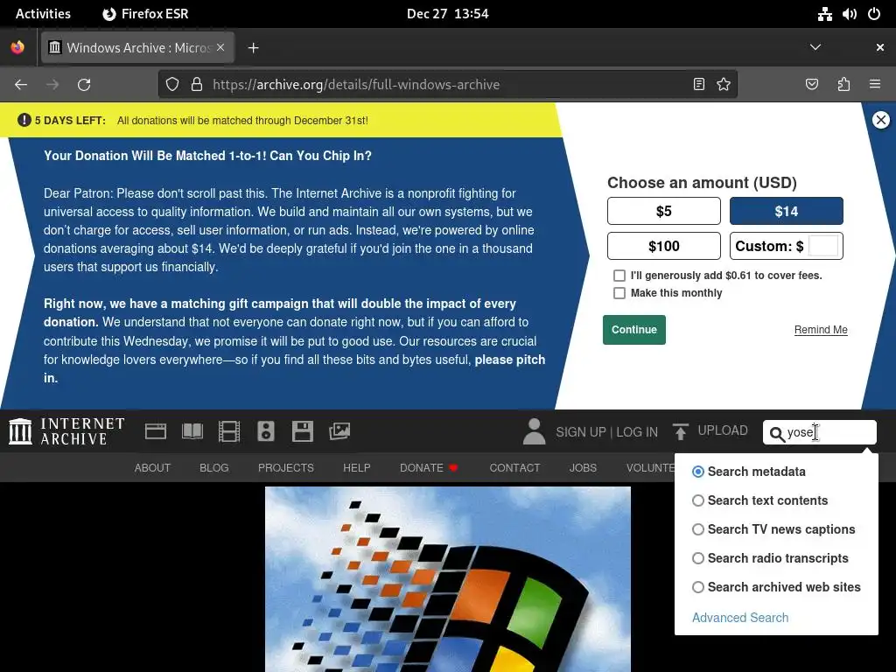Image resolution: width=896 pixels, height=672 pixels.
Task: Open the ABOUT menu item
Action: click(x=152, y=467)
